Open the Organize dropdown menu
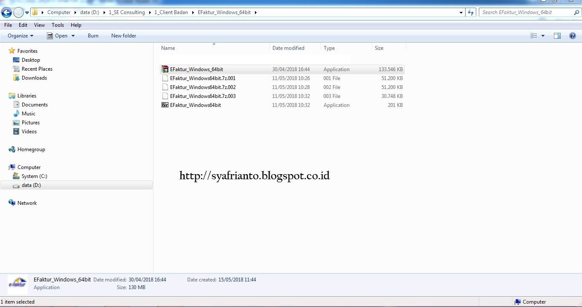This screenshot has width=582, height=307. pyautogui.click(x=20, y=36)
